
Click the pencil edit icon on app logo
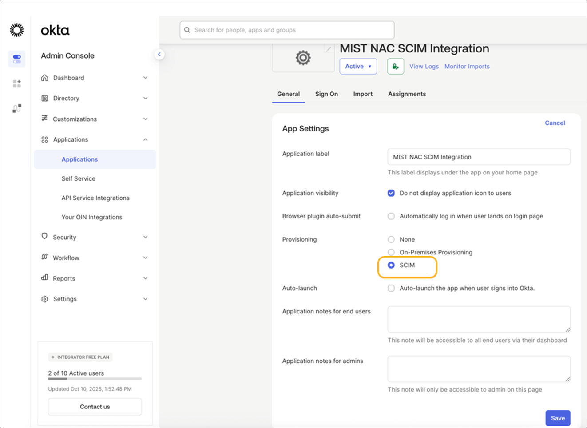point(329,49)
